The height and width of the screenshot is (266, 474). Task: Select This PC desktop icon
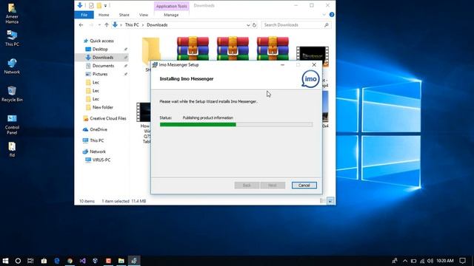12,38
